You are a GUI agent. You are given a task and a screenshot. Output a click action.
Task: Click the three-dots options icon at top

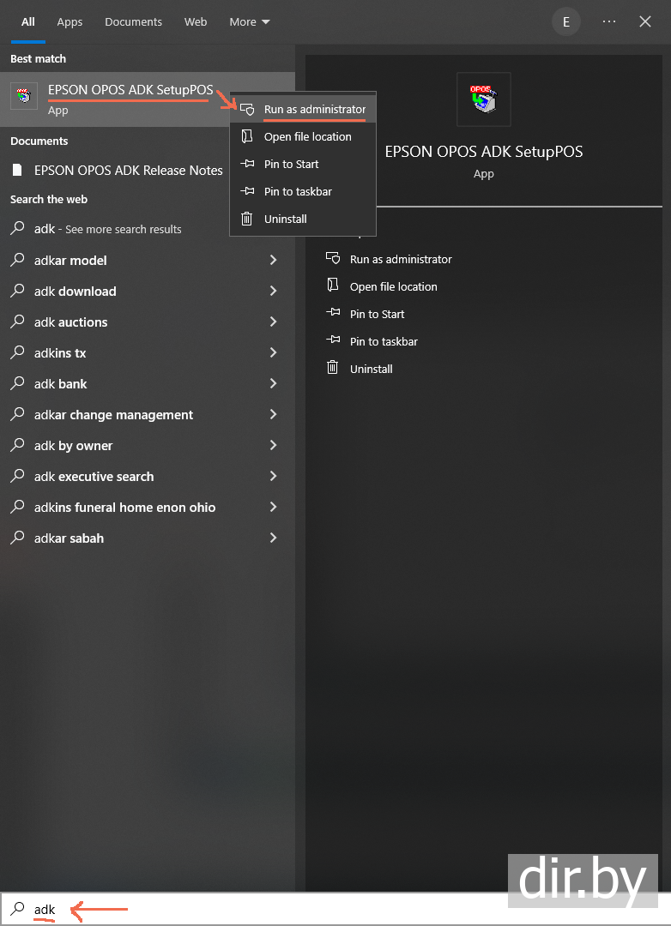(x=609, y=21)
